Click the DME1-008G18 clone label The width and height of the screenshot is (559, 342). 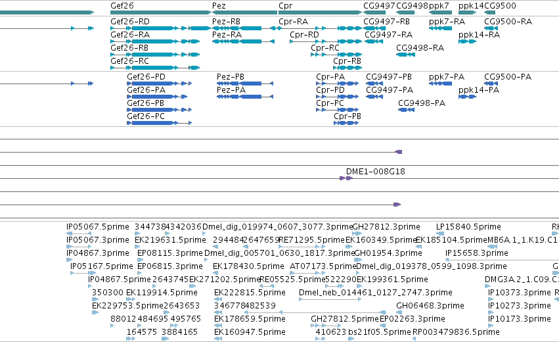pos(375,172)
